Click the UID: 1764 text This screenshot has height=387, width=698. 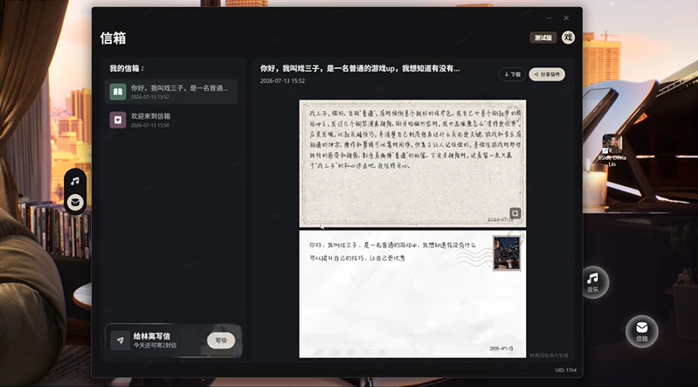point(565,370)
